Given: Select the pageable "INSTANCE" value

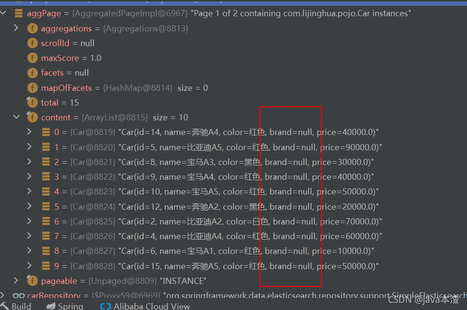Looking at the screenshot, I should [183, 281].
